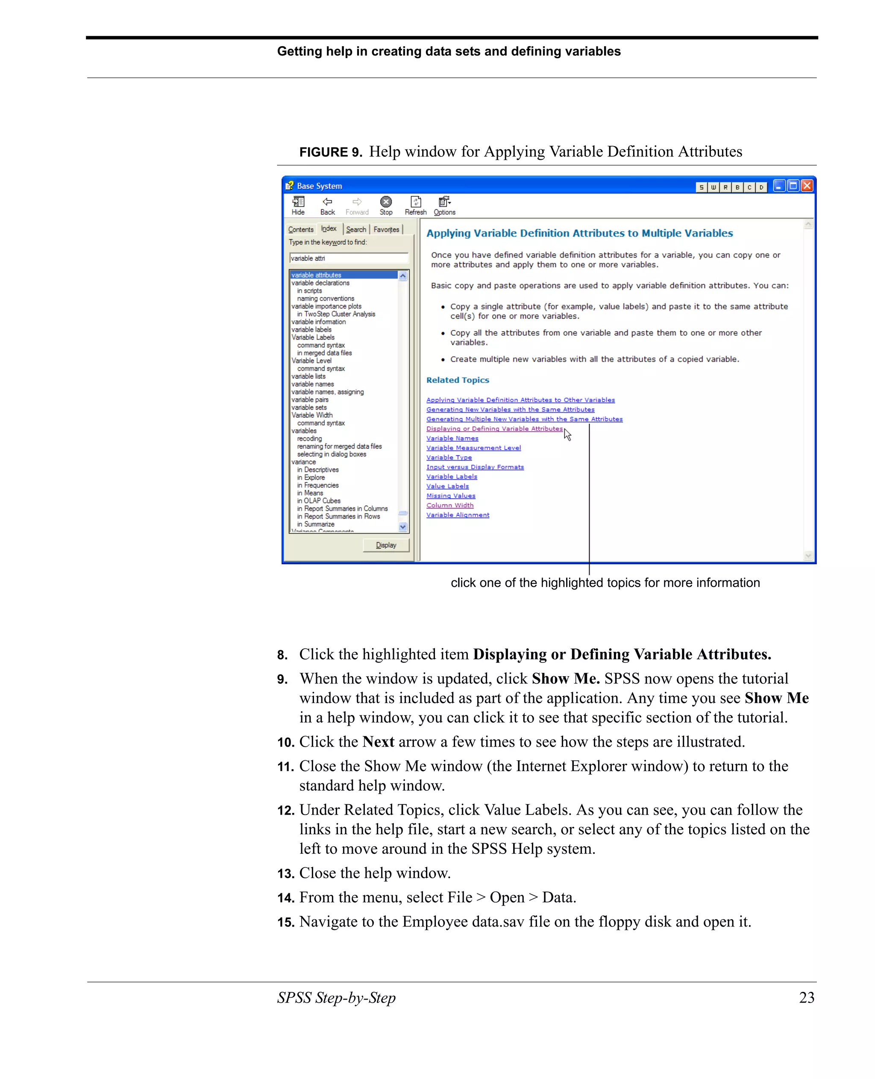875x1079 pixels.
Task: Minimize the Base System window
Action: pyautogui.click(x=779, y=186)
